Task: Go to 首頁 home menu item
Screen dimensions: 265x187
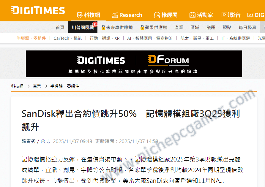Action: tap(60, 27)
